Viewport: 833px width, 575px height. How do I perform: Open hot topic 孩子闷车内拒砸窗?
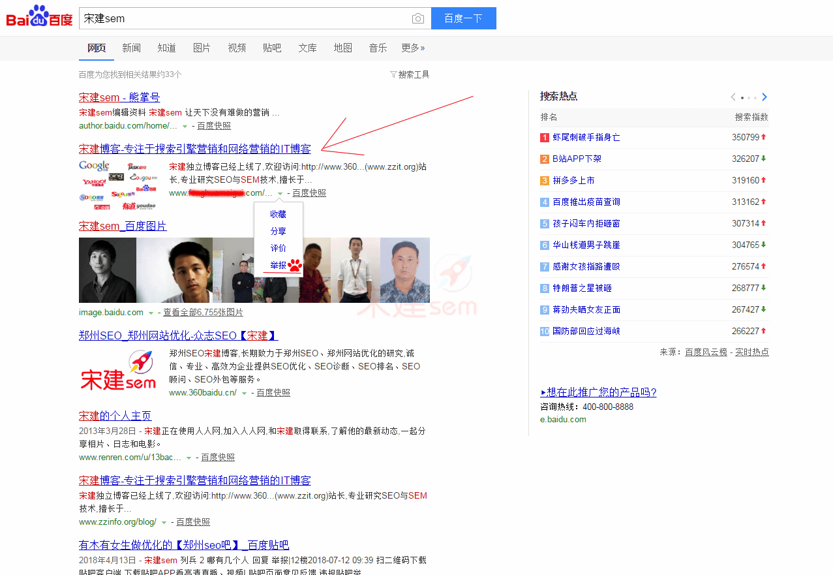[586, 224]
